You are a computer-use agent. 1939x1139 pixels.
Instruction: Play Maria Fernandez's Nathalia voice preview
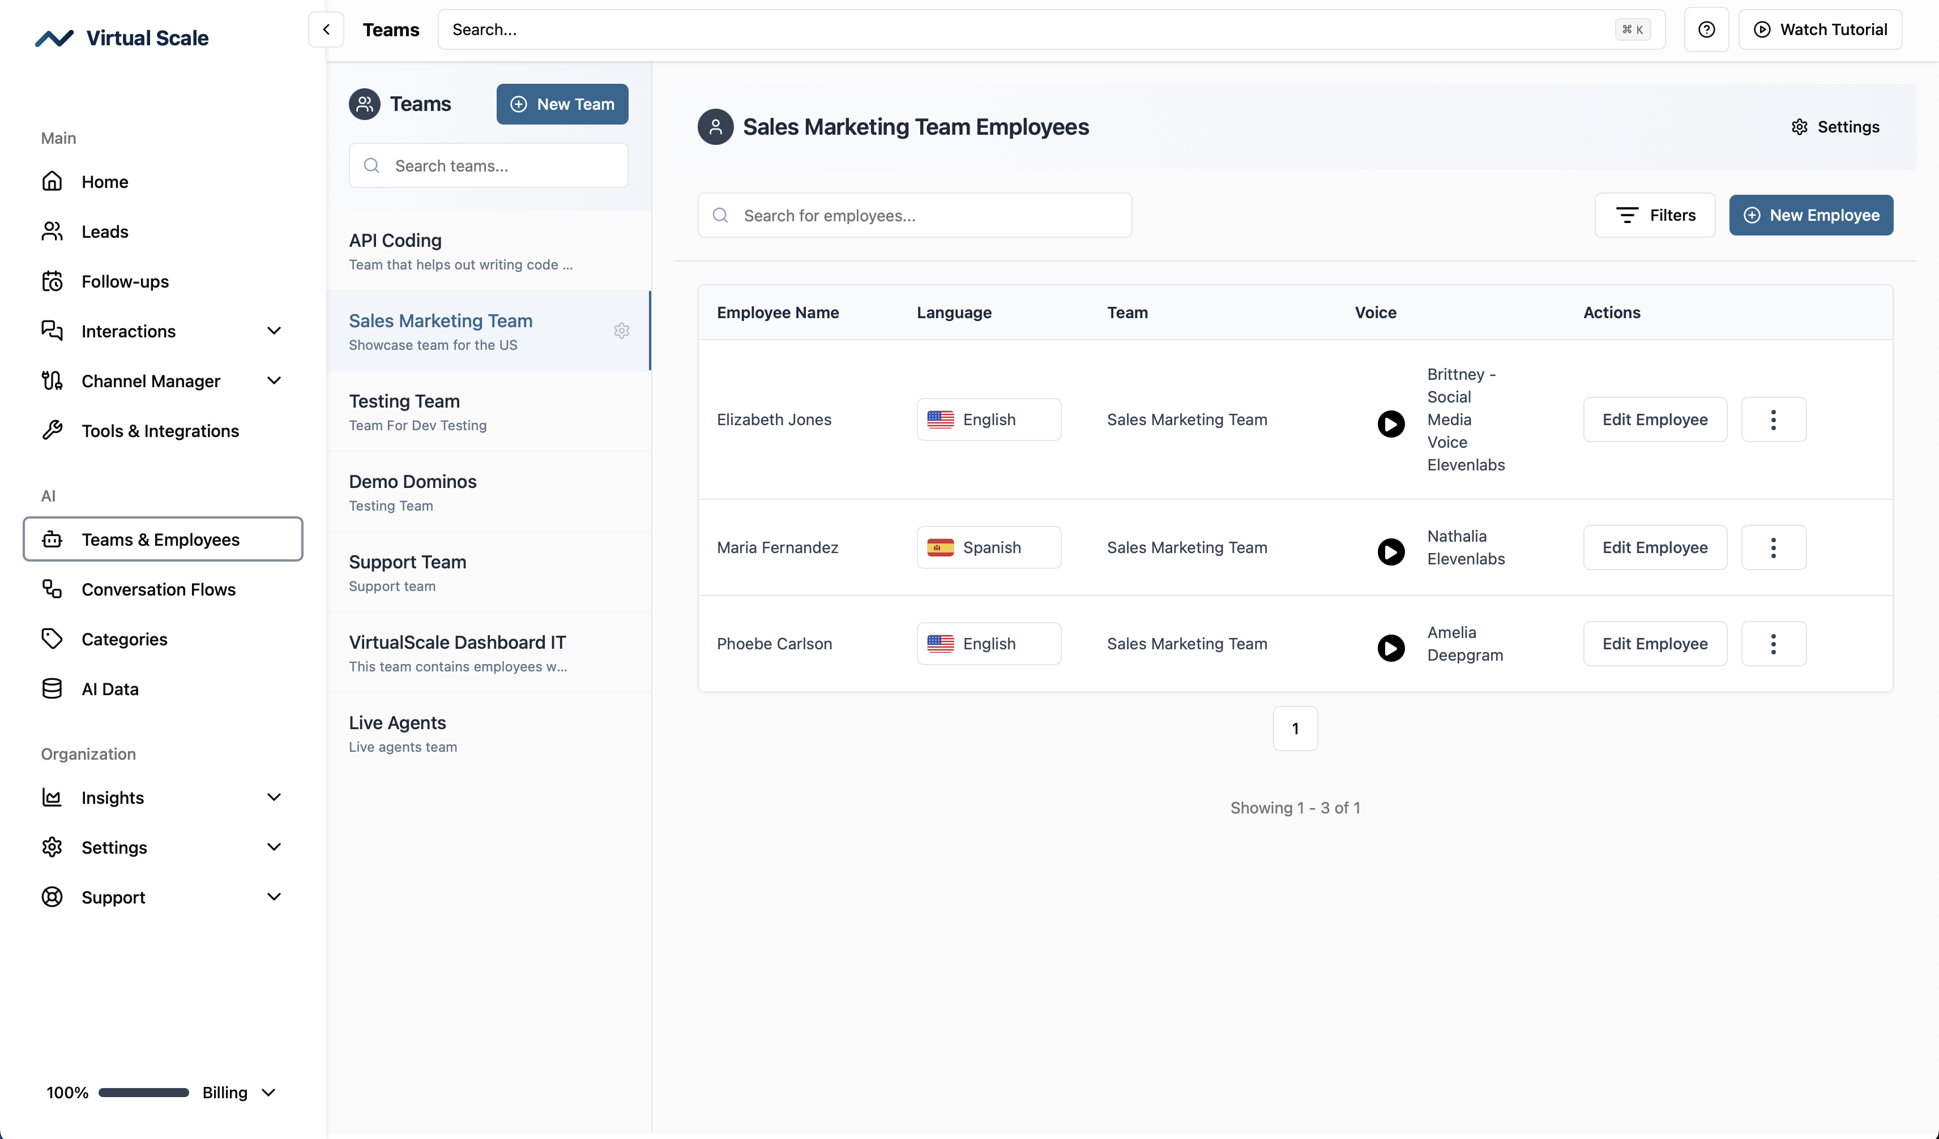pos(1390,551)
